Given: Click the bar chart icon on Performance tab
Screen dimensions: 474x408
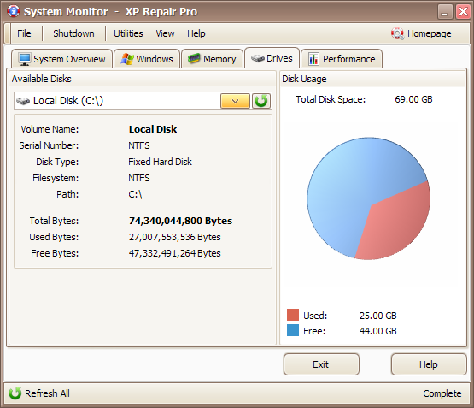Looking at the screenshot, I should [313, 59].
